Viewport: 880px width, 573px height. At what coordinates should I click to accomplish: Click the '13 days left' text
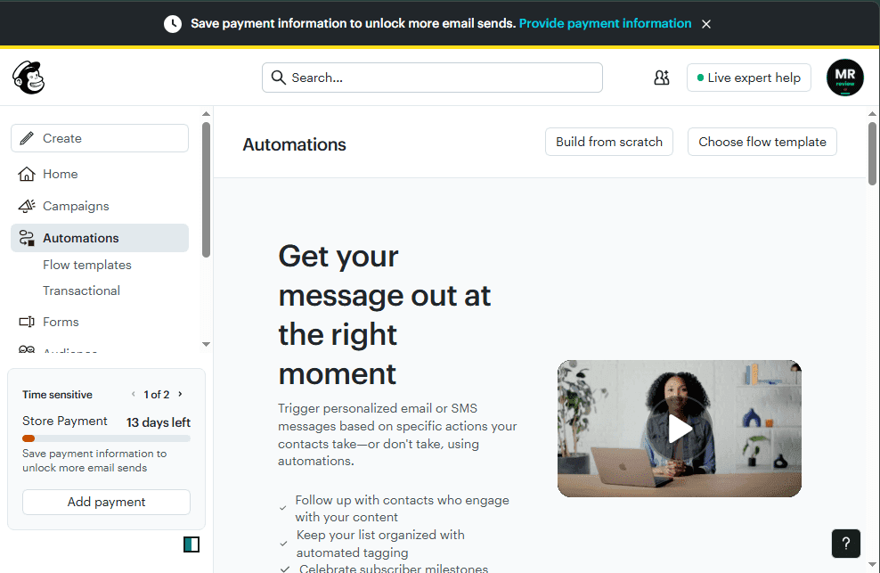point(159,422)
